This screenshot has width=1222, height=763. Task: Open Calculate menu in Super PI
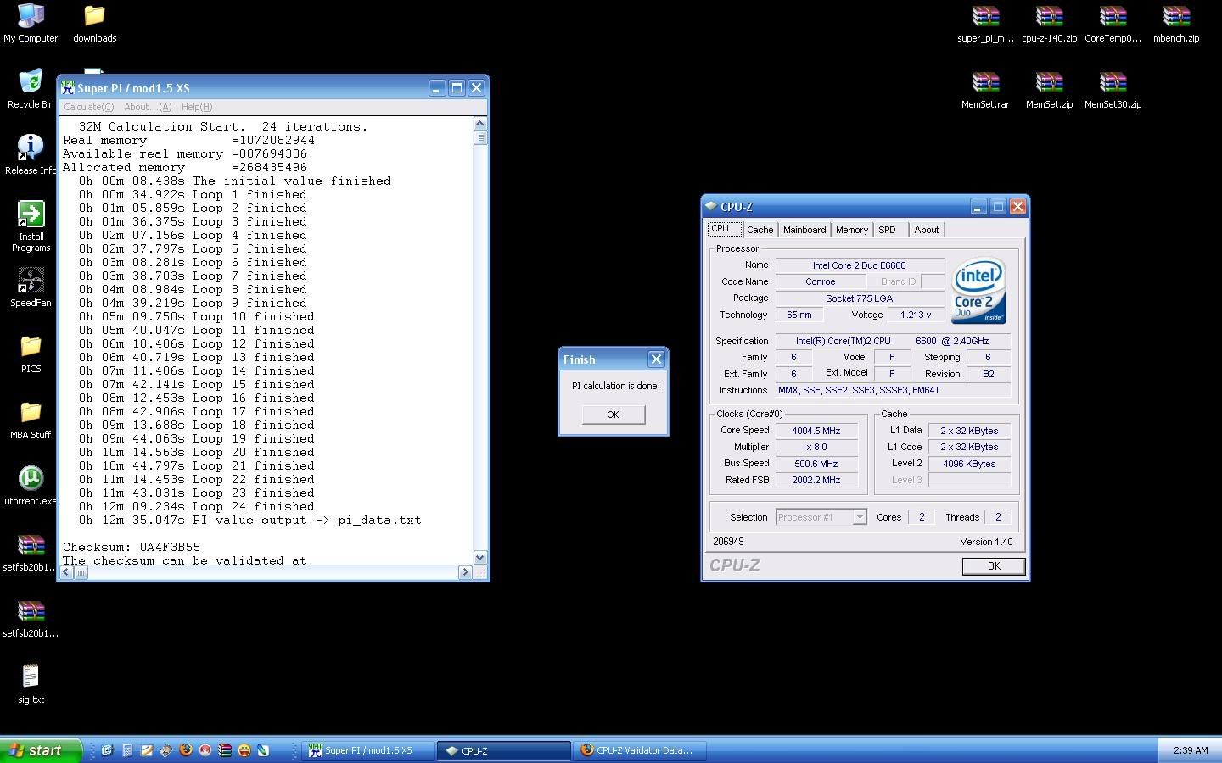tap(88, 107)
